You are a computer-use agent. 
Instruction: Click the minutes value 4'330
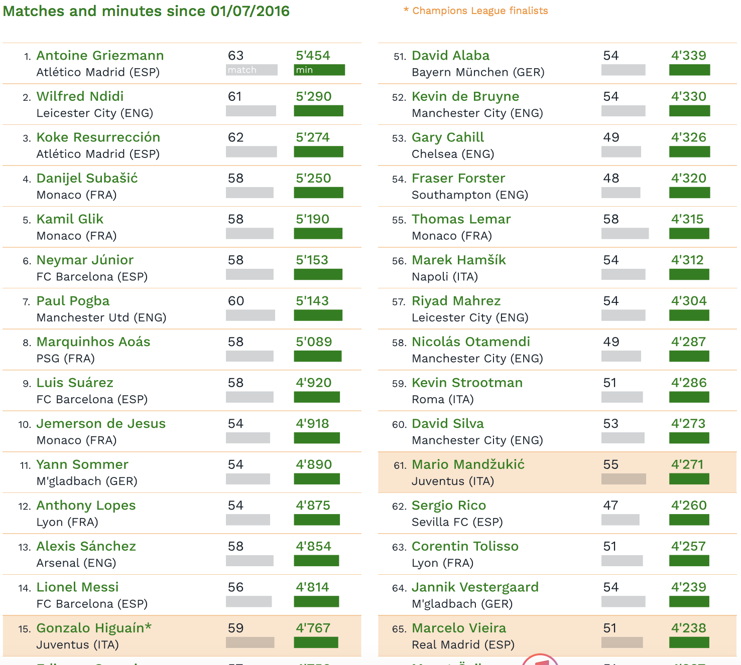tap(688, 96)
